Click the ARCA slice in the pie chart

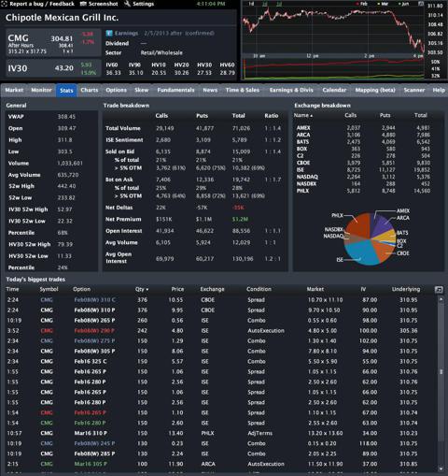pos(383,226)
